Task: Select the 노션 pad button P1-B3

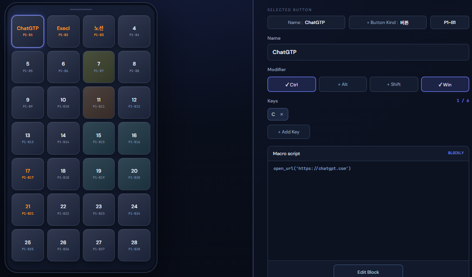Action: (99, 31)
